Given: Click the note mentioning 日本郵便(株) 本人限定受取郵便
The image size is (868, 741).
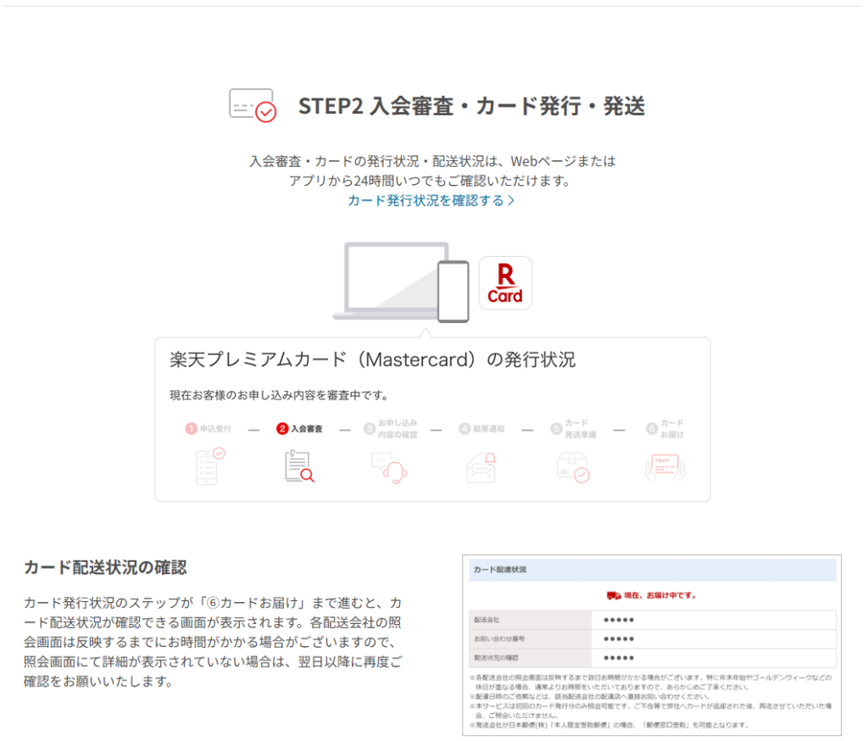Looking at the screenshot, I should click(609, 725).
